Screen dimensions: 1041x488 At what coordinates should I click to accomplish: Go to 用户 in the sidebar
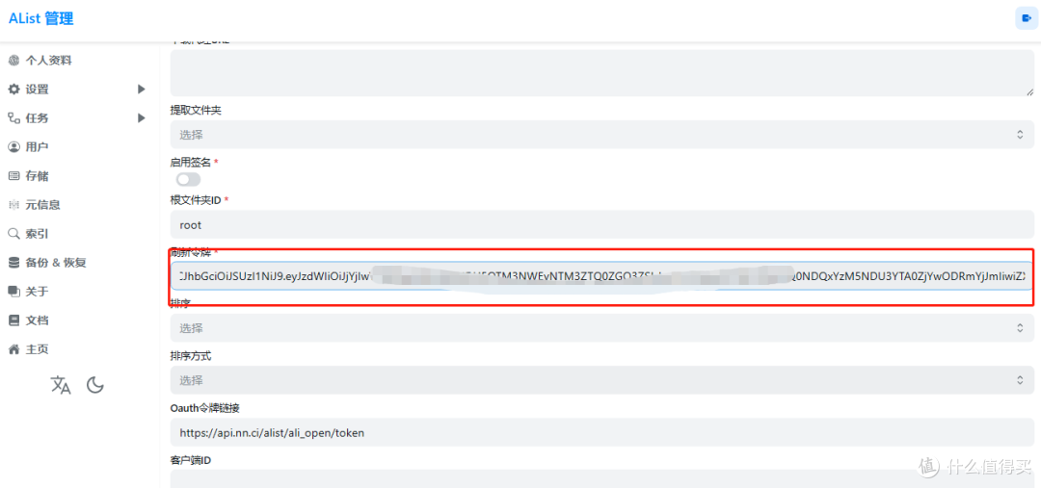[x=37, y=147]
